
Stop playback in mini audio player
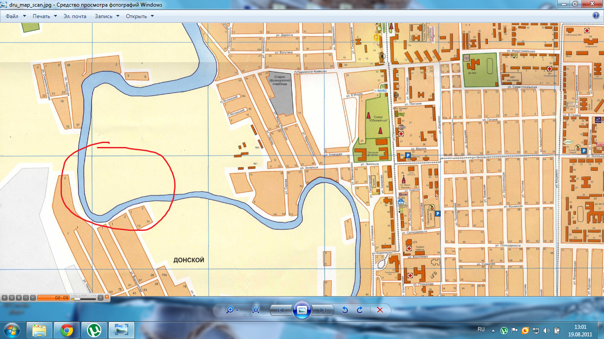pyautogui.click(x=19, y=298)
